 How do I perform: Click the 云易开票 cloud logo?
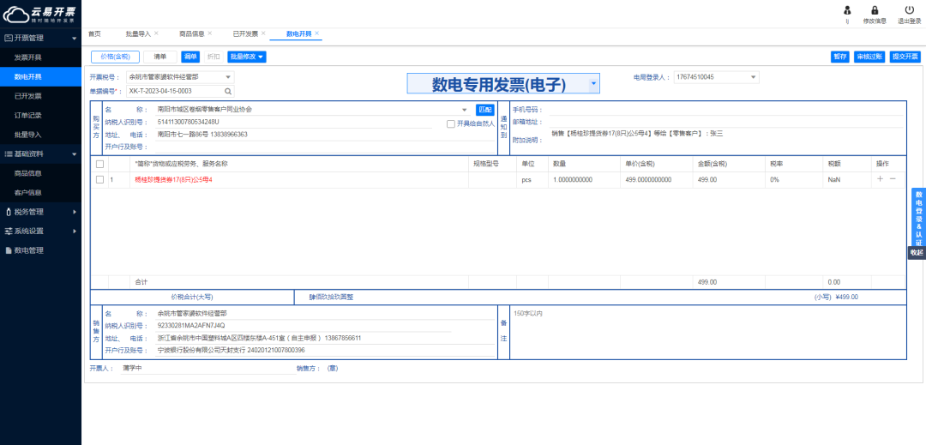point(41,14)
